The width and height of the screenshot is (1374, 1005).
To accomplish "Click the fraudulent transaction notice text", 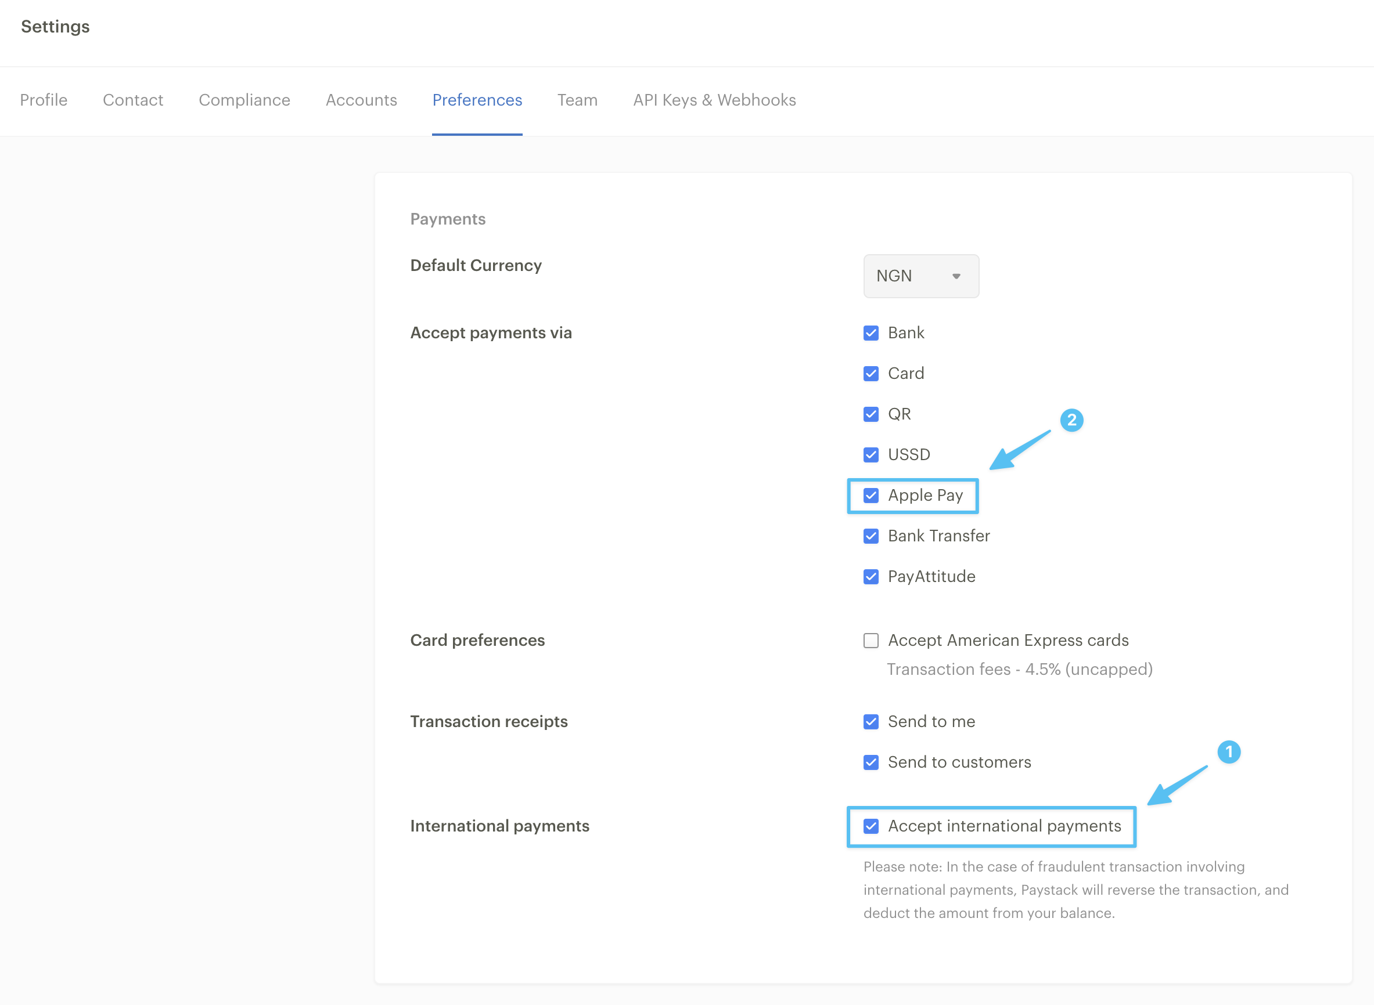I will coord(1076,890).
